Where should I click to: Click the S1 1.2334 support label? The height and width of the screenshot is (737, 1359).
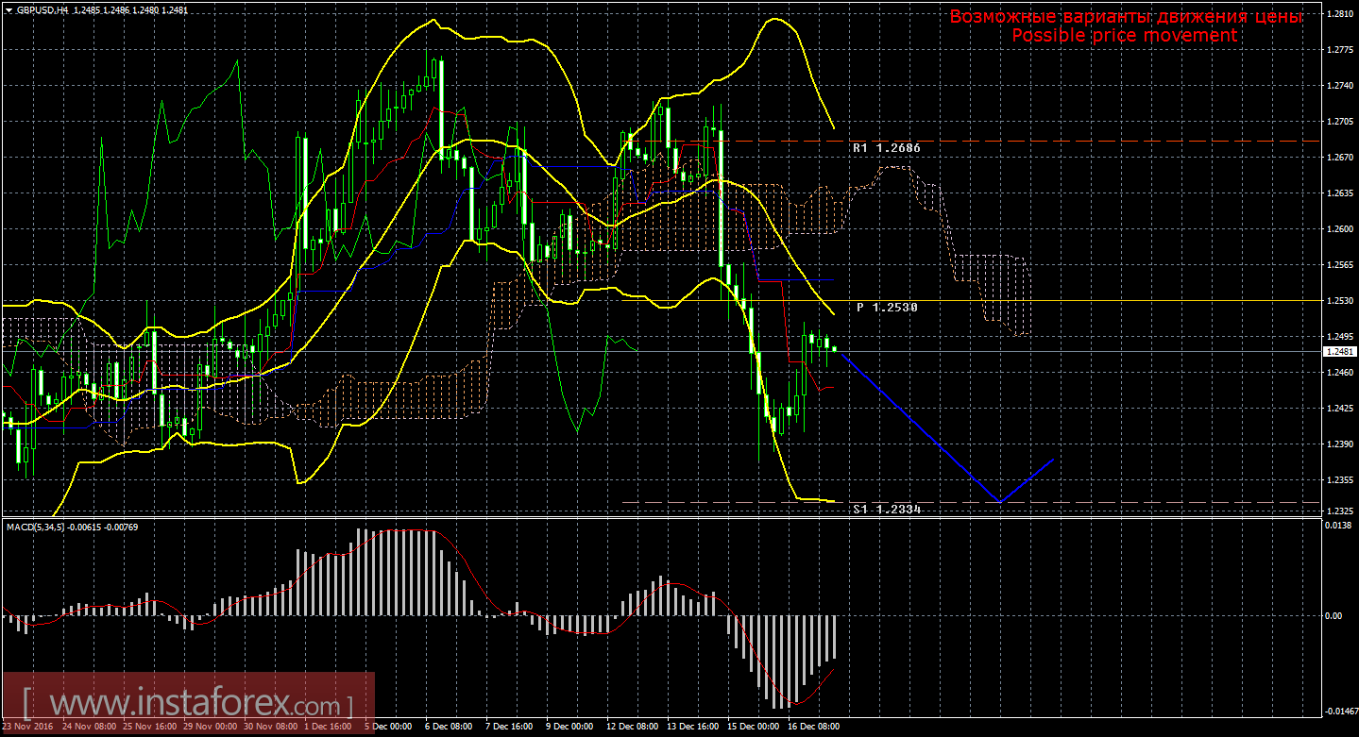(886, 509)
